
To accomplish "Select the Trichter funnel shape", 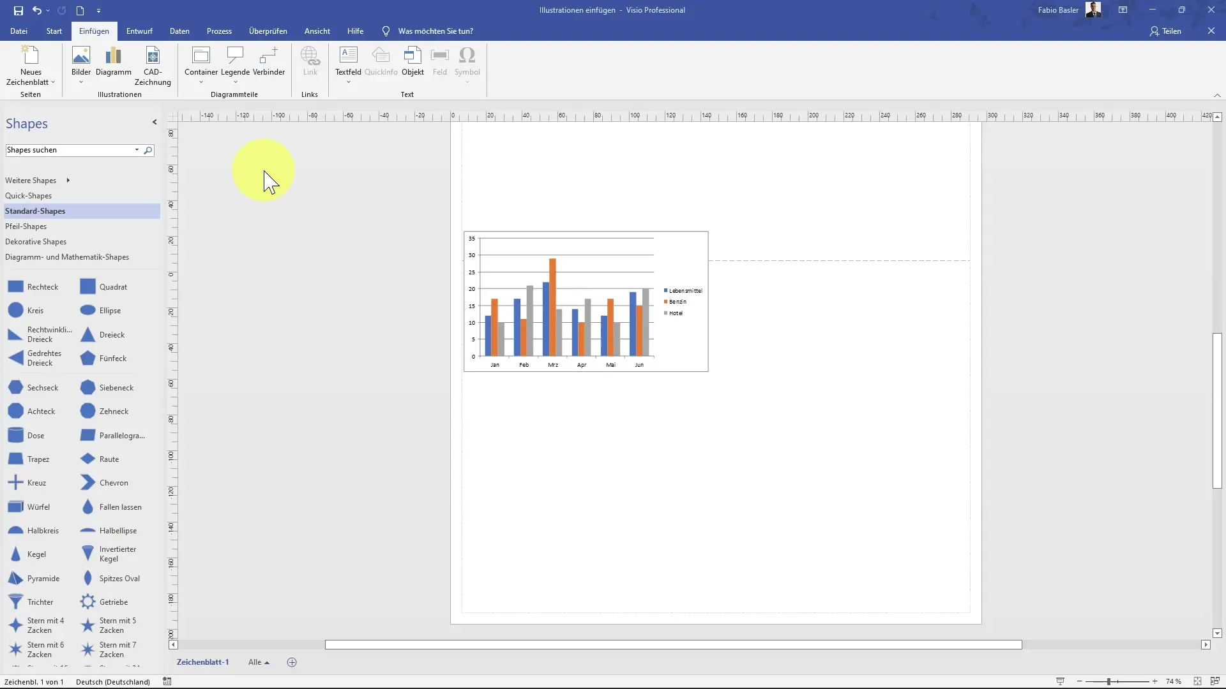I will click(x=31, y=602).
